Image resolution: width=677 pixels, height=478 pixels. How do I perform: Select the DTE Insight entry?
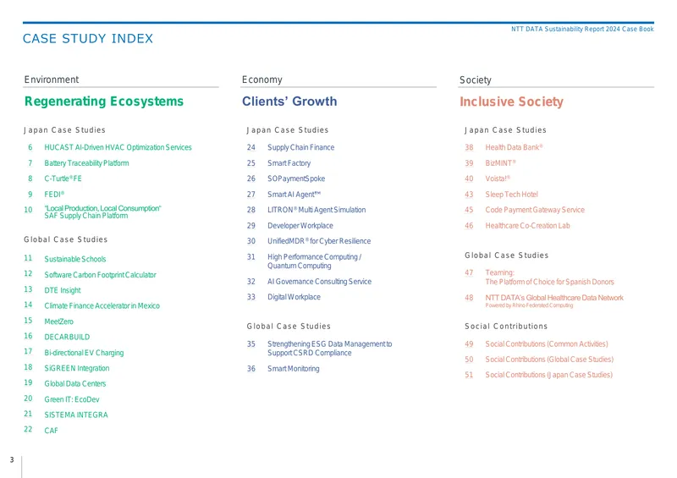63,290
